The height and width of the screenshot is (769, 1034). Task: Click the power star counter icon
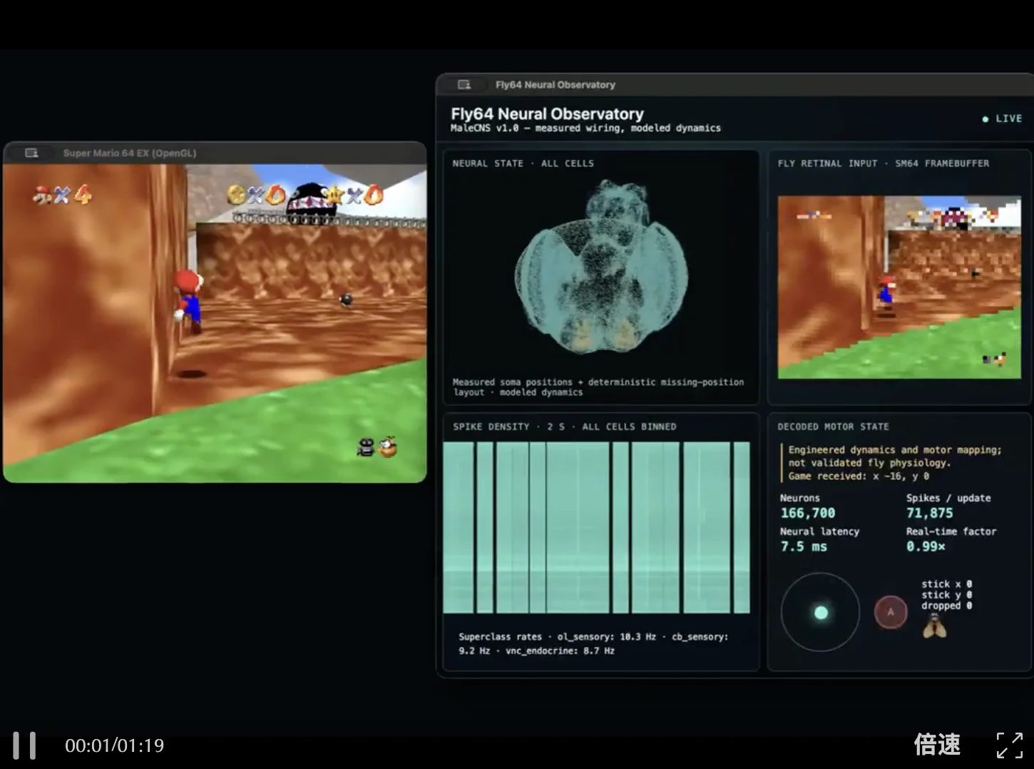pyautogui.click(x=334, y=195)
